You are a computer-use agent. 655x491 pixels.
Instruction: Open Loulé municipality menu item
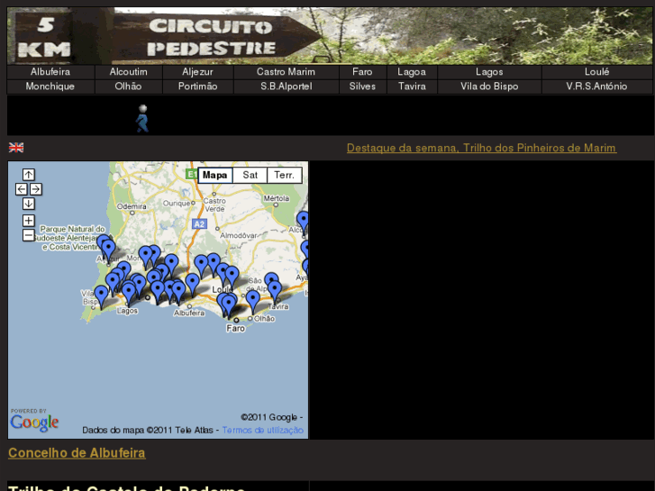tap(597, 72)
